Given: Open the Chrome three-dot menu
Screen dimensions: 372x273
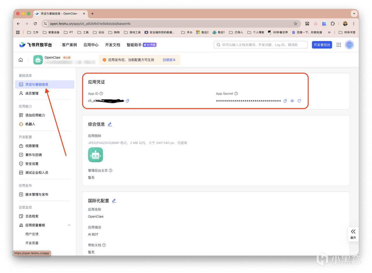Looking at the screenshot, I should tap(354, 24).
